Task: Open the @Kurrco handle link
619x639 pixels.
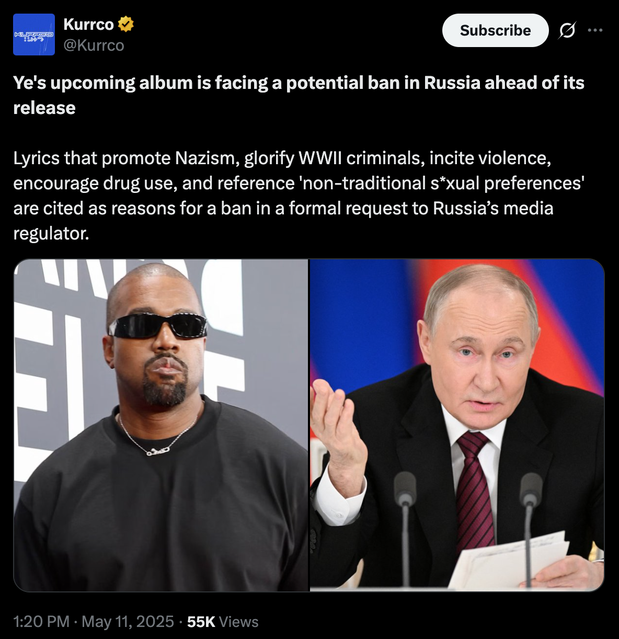Action: tap(94, 45)
